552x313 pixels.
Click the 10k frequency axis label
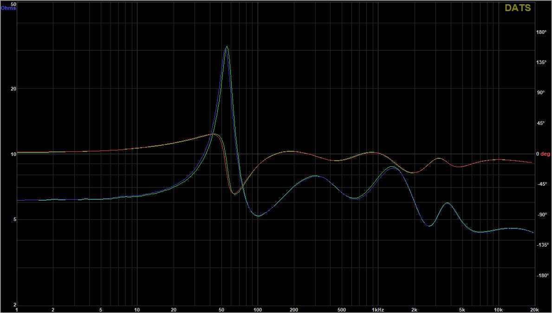click(x=498, y=309)
